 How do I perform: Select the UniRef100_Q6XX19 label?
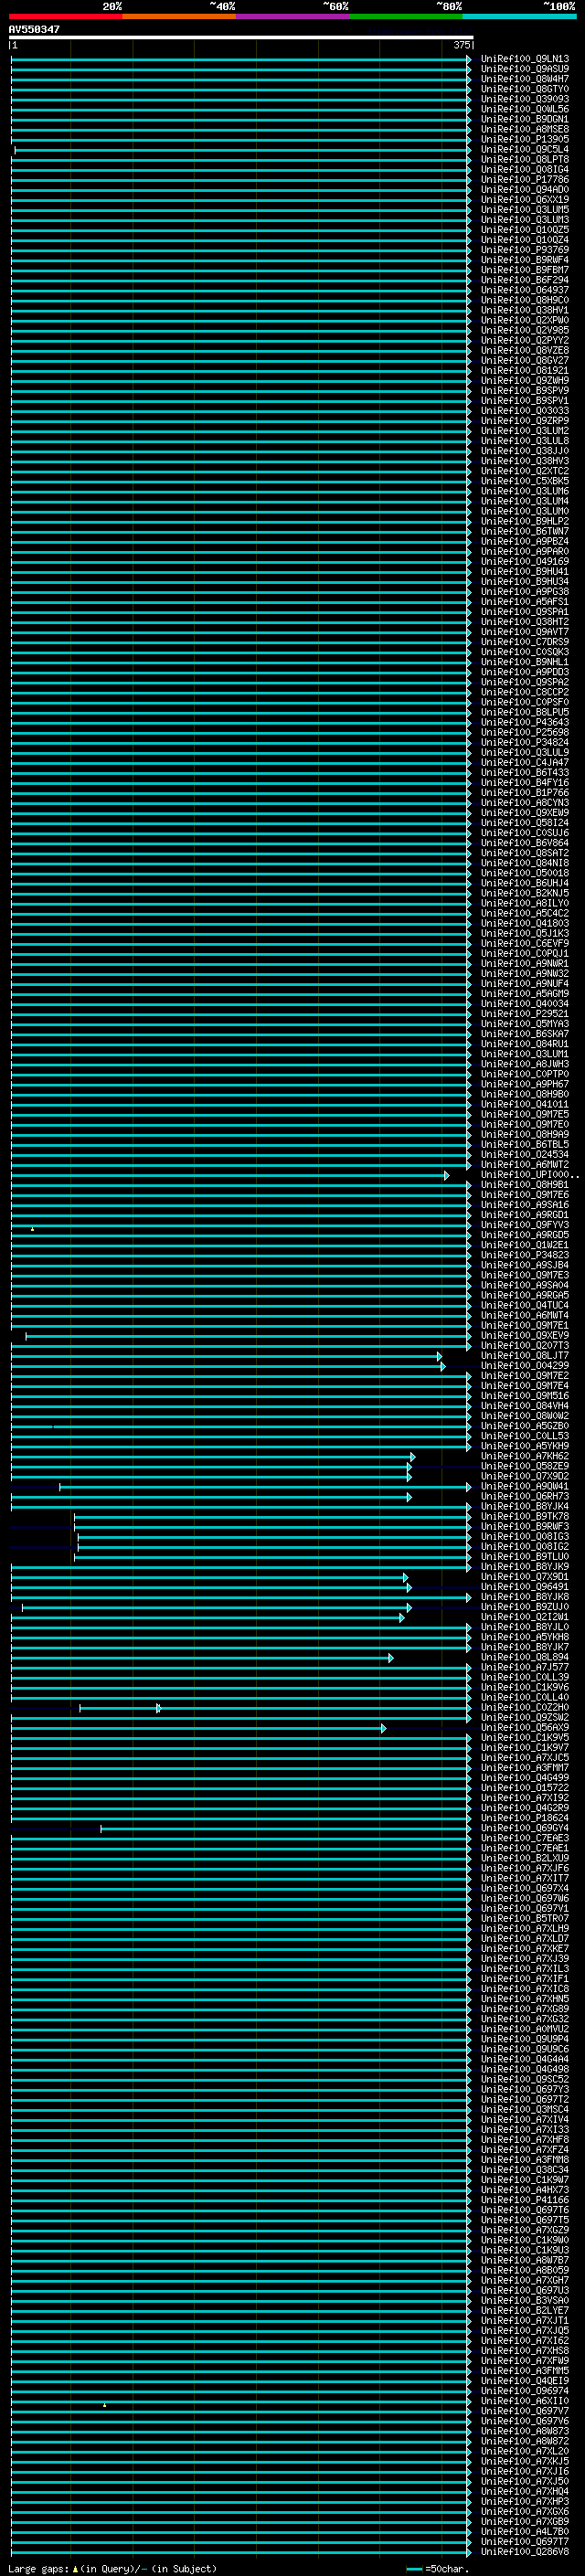click(524, 200)
